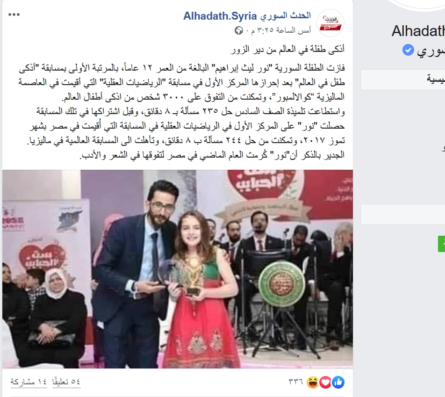
Task: Click the post body paragraph text
Action: click(x=182, y=111)
